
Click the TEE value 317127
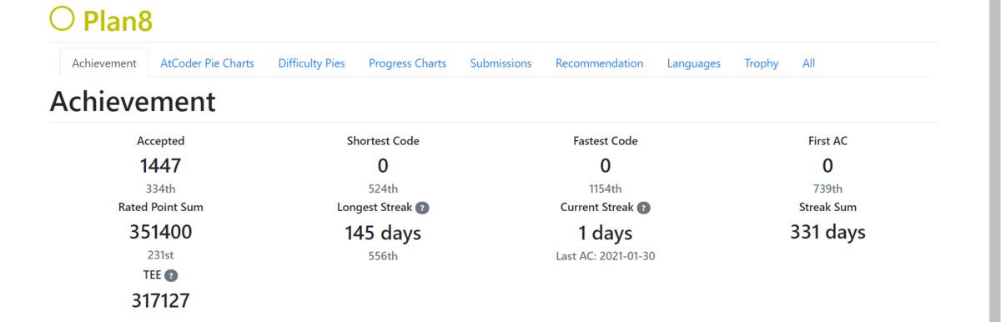click(x=160, y=300)
